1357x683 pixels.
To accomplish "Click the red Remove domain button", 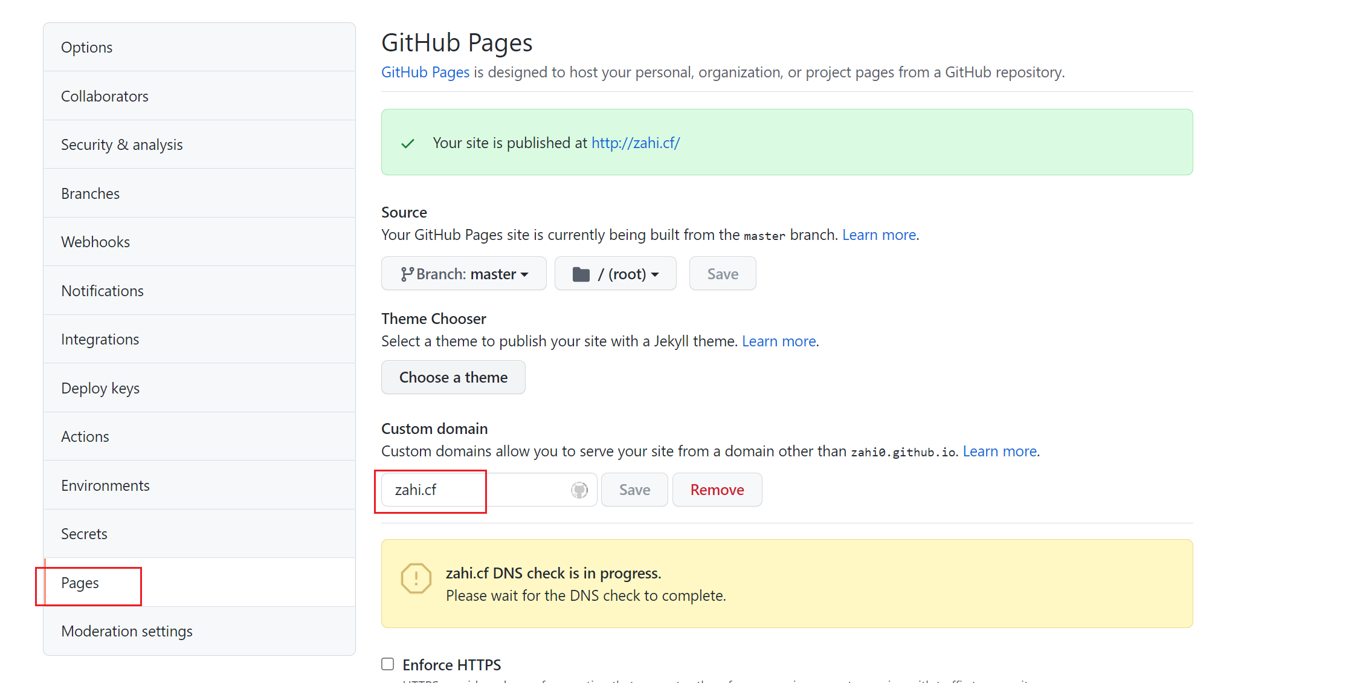I will coord(717,490).
